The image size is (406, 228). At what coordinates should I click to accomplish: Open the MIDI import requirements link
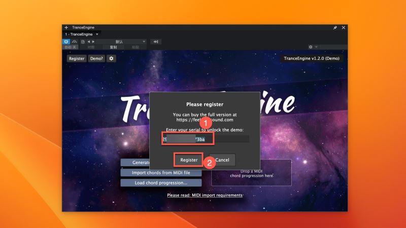(x=205, y=195)
